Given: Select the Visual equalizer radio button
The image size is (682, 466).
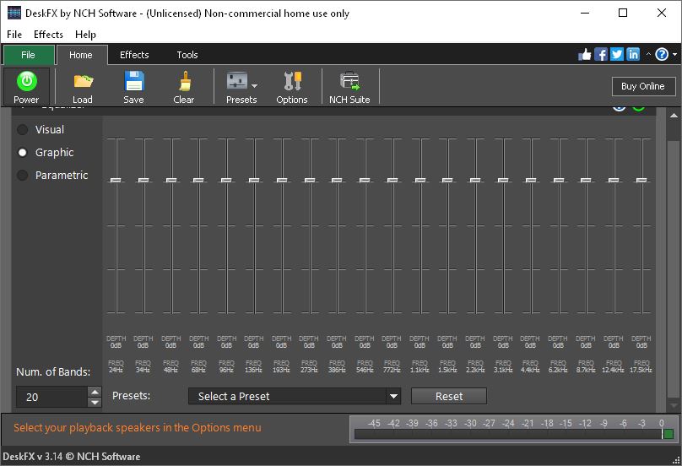Looking at the screenshot, I should pos(23,130).
